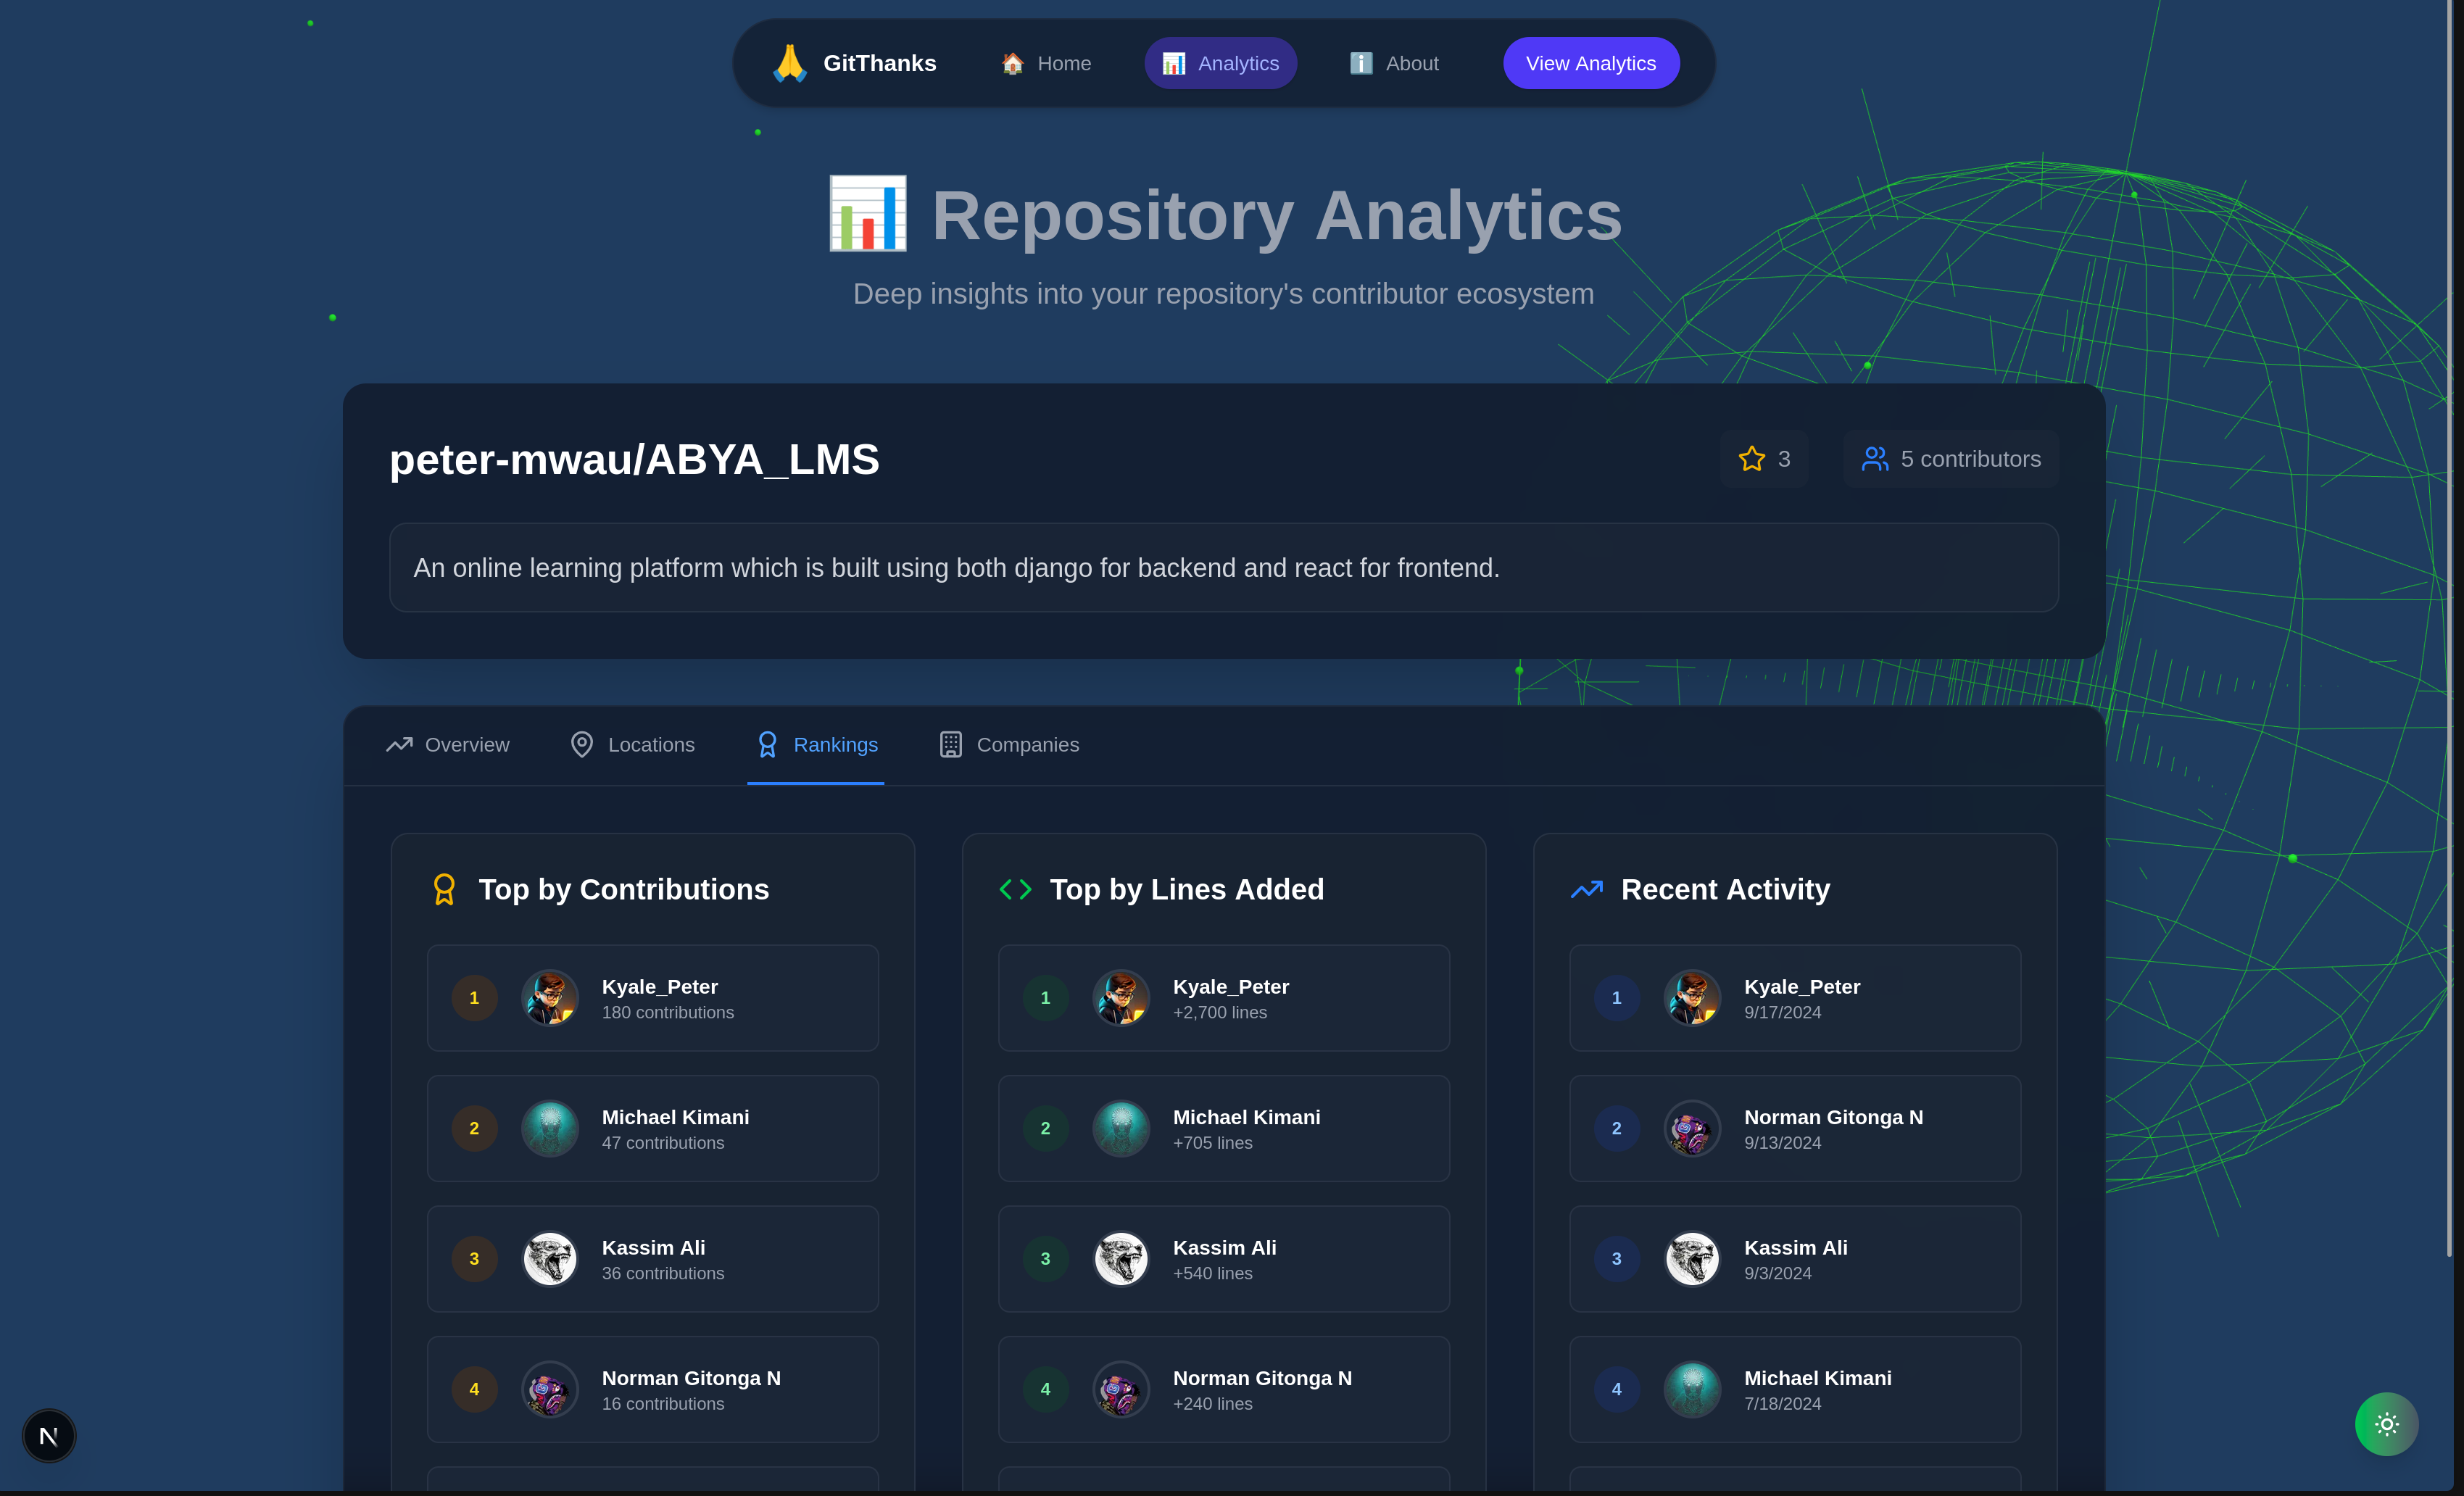This screenshot has width=2464, height=1496.
Task: Click the bar chart emoji in page heading
Action: tap(867, 214)
